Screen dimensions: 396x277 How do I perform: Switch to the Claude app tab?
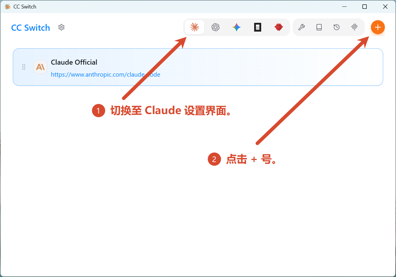[194, 27]
